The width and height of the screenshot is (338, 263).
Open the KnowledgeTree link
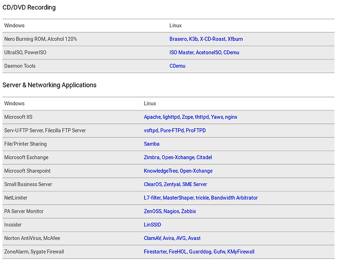pos(161,171)
